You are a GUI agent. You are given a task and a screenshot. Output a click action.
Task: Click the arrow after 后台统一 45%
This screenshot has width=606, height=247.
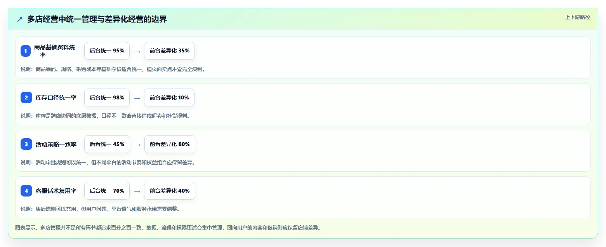(137, 144)
